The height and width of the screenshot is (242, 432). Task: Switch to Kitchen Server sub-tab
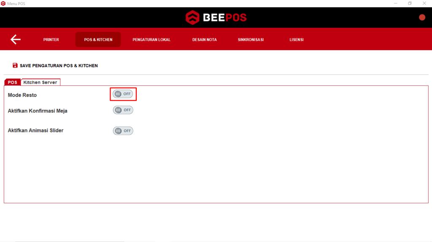(40, 82)
